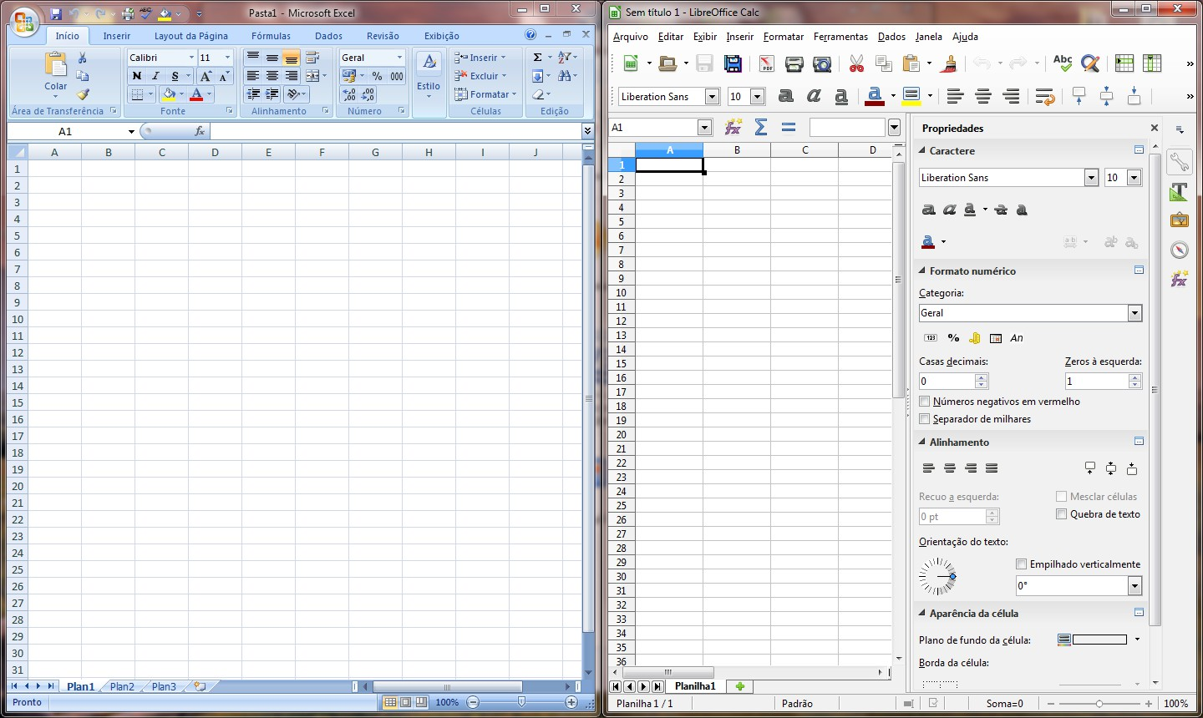Insert a sum with the Σ icon
Viewport: 1203px width, 718px height.
[x=761, y=127]
